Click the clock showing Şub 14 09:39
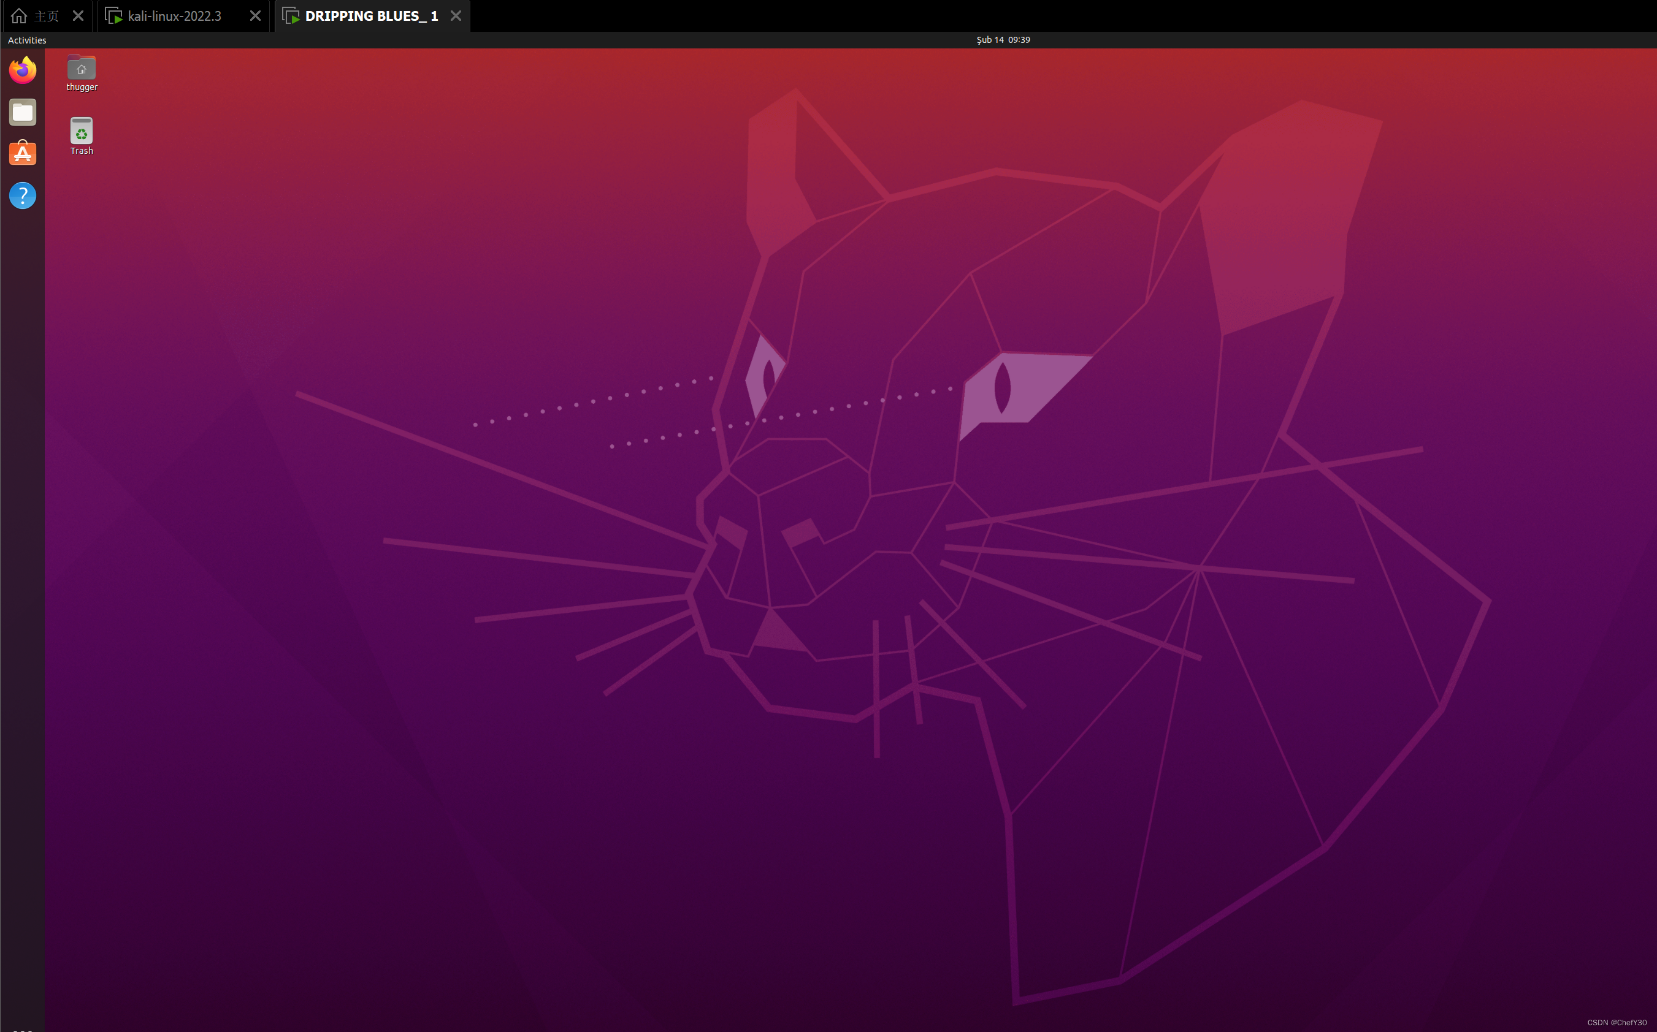 click(1003, 40)
